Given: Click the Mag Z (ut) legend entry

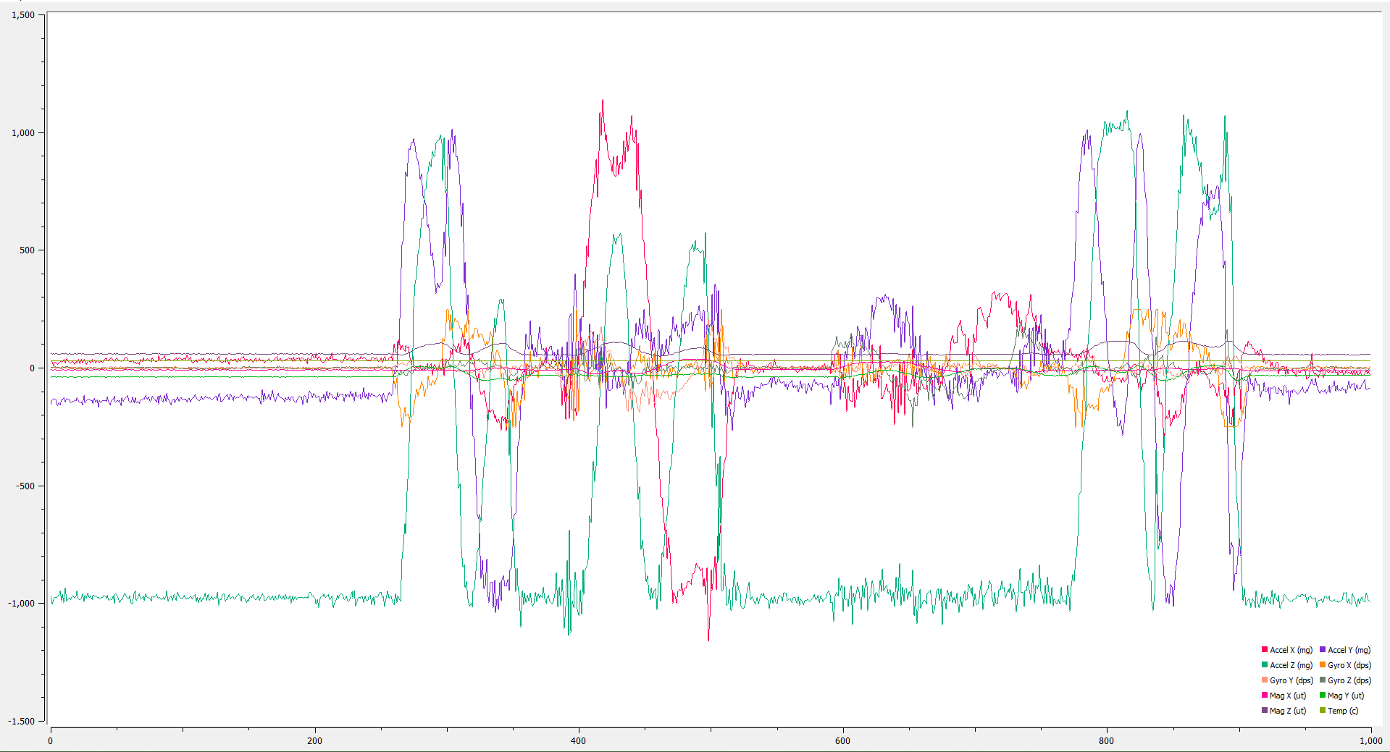Looking at the screenshot, I should 1284,711.
